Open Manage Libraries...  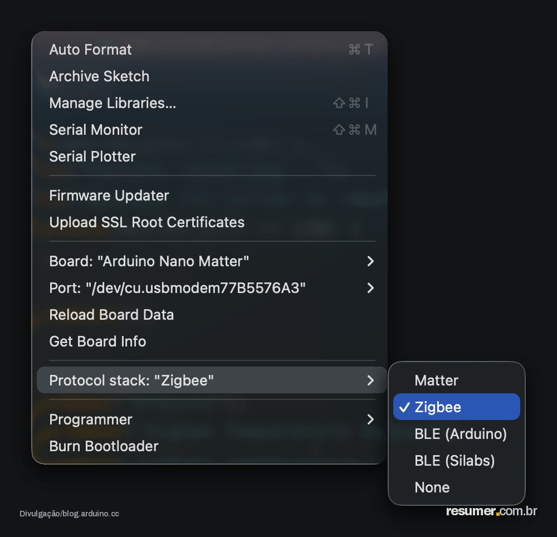[212, 103]
